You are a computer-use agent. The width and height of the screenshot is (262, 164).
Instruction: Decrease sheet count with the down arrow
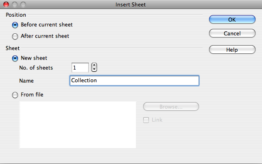pyautogui.click(x=94, y=69)
